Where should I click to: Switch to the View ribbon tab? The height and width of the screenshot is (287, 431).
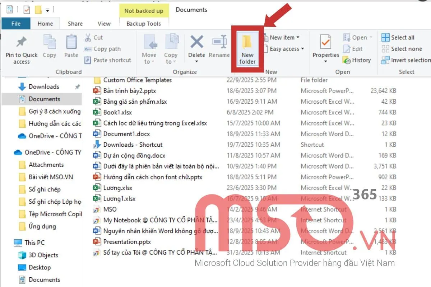pyautogui.click(x=104, y=23)
